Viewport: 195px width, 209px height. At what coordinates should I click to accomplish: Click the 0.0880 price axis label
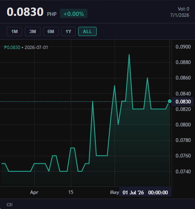pos(183,62)
